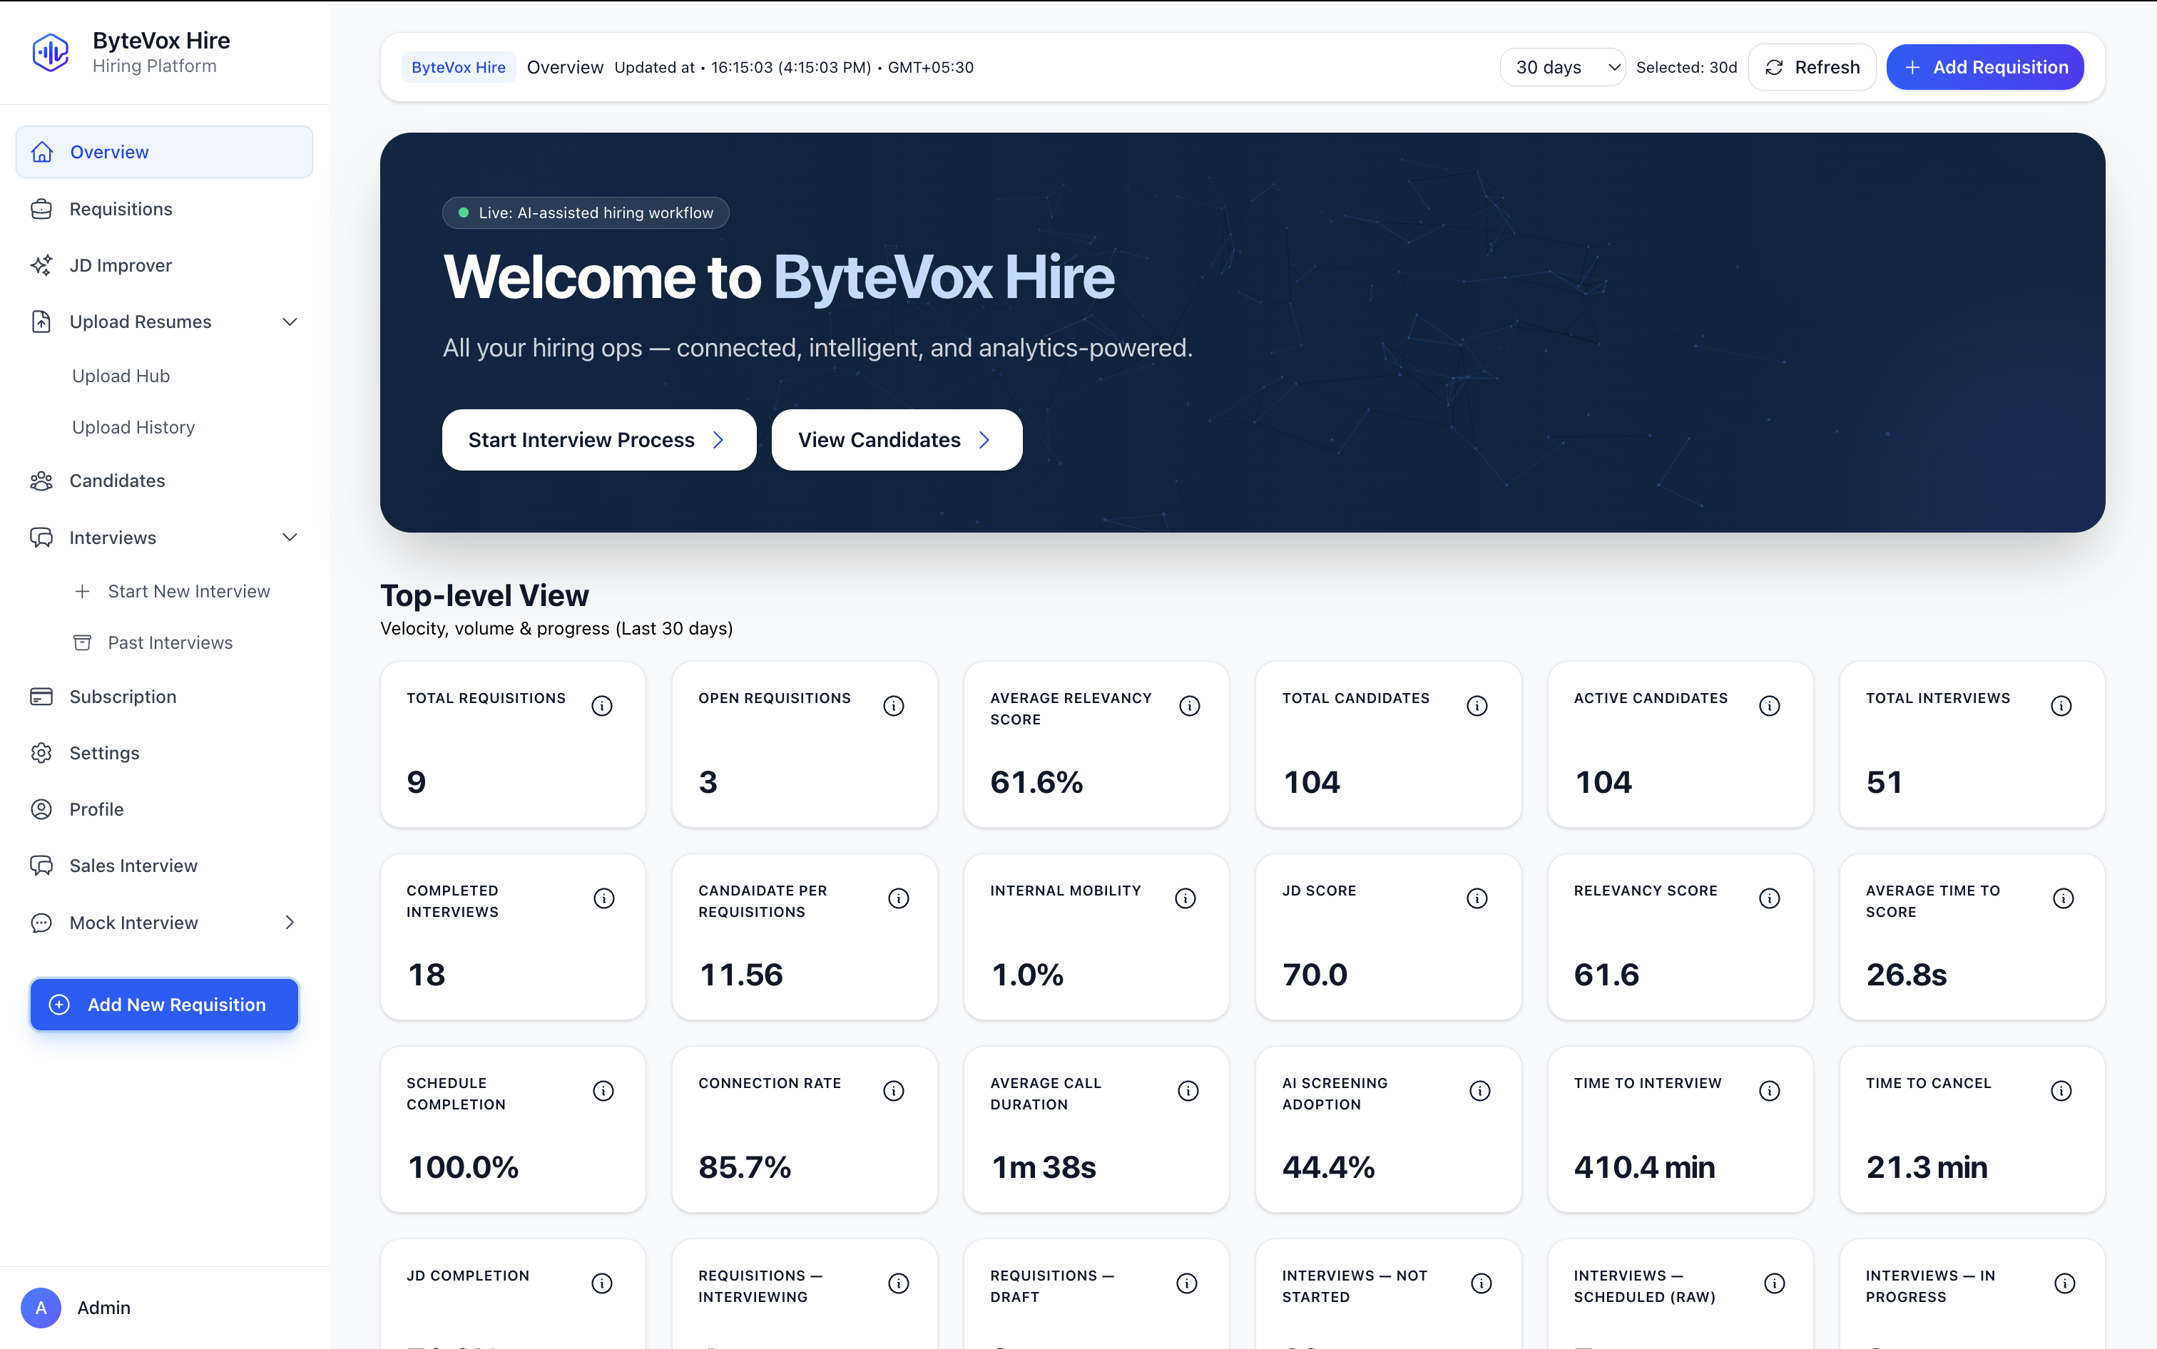Click the Refresh button
2157x1349 pixels.
(1811, 67)
